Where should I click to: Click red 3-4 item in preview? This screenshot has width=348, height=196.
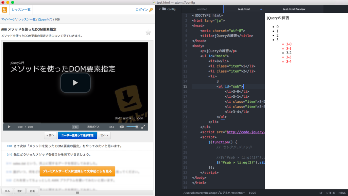289,62
